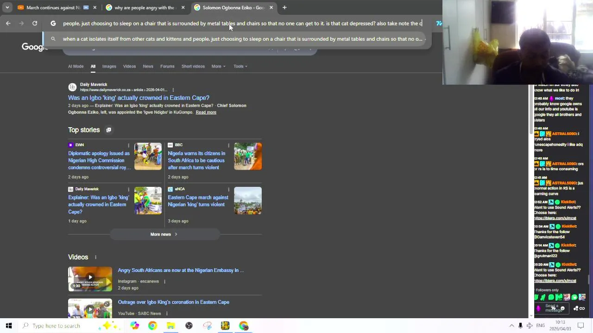Screen dimensions: 593x333
Task: Open BBC story options menu
Action: [228, 145]
